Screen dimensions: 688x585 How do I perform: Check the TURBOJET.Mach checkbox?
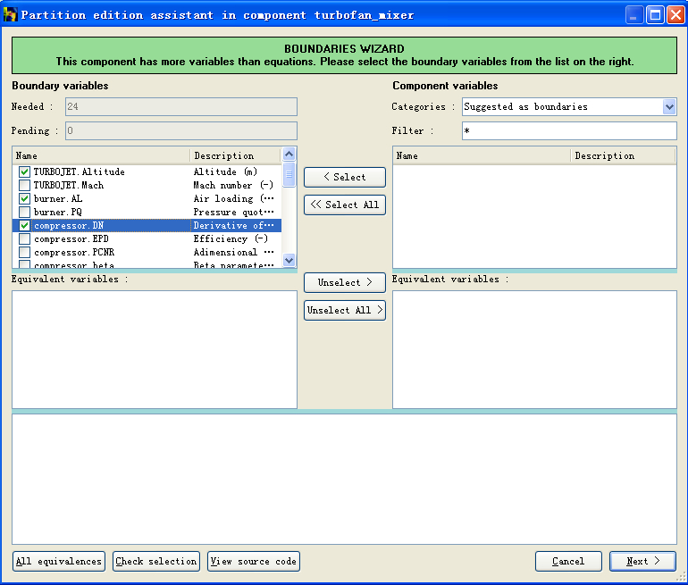pos(25,186)
